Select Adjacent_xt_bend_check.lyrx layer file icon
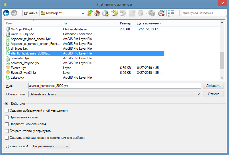 pyautogui.click(x=8, y=39)
